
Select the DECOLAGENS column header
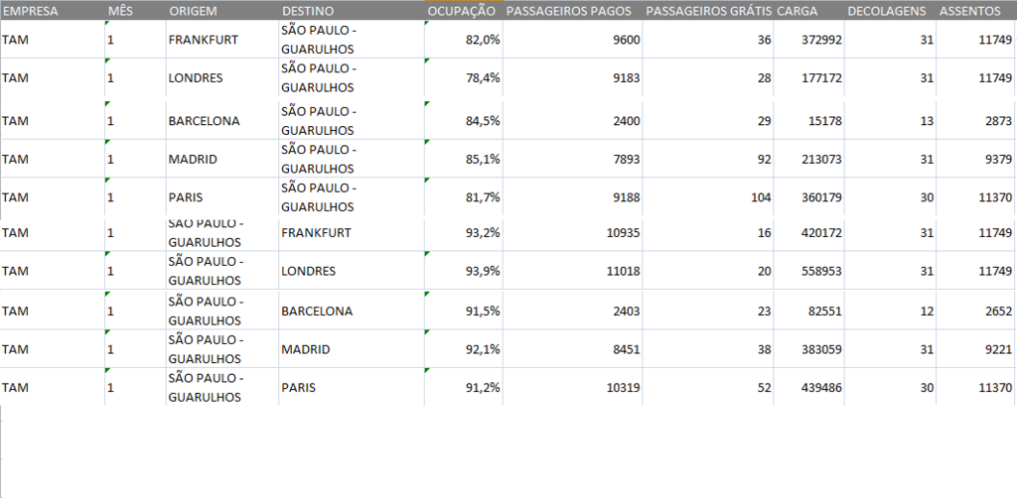pyautogui.click(x=890, y=11)
